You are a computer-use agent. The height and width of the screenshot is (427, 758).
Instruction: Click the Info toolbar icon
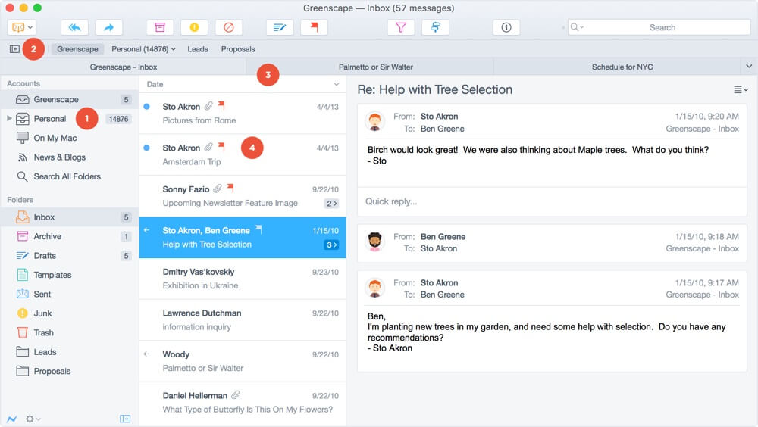click(506, 27)
